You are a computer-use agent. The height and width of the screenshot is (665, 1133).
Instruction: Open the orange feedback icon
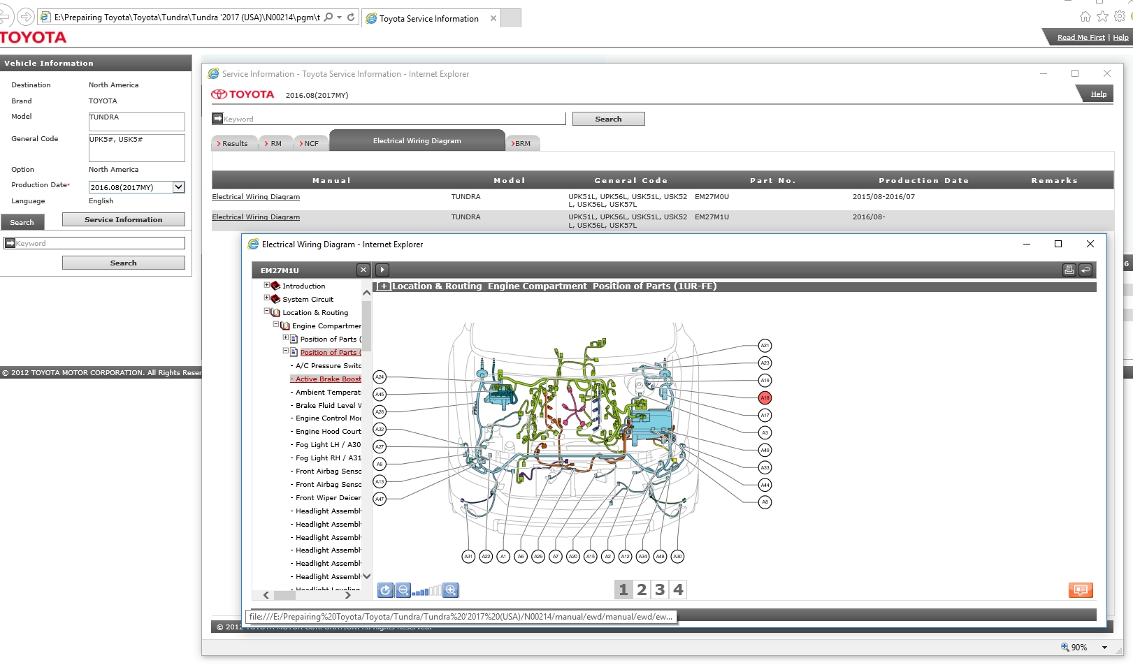coord(1081,590)
